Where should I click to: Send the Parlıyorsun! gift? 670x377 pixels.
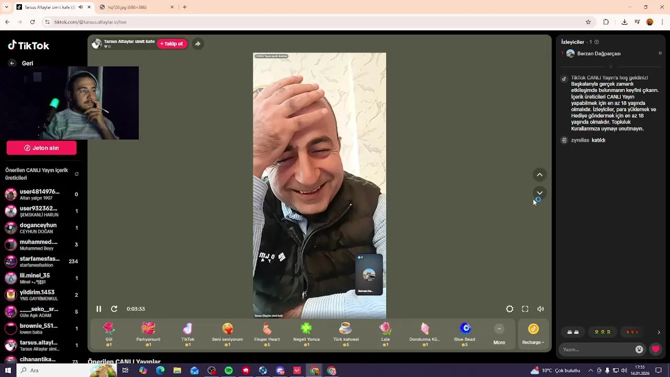pos(148,334)
